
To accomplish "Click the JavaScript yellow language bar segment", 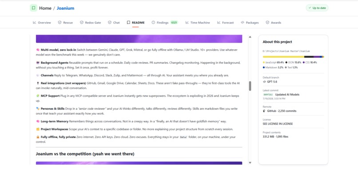I will [x=283, y=57].
